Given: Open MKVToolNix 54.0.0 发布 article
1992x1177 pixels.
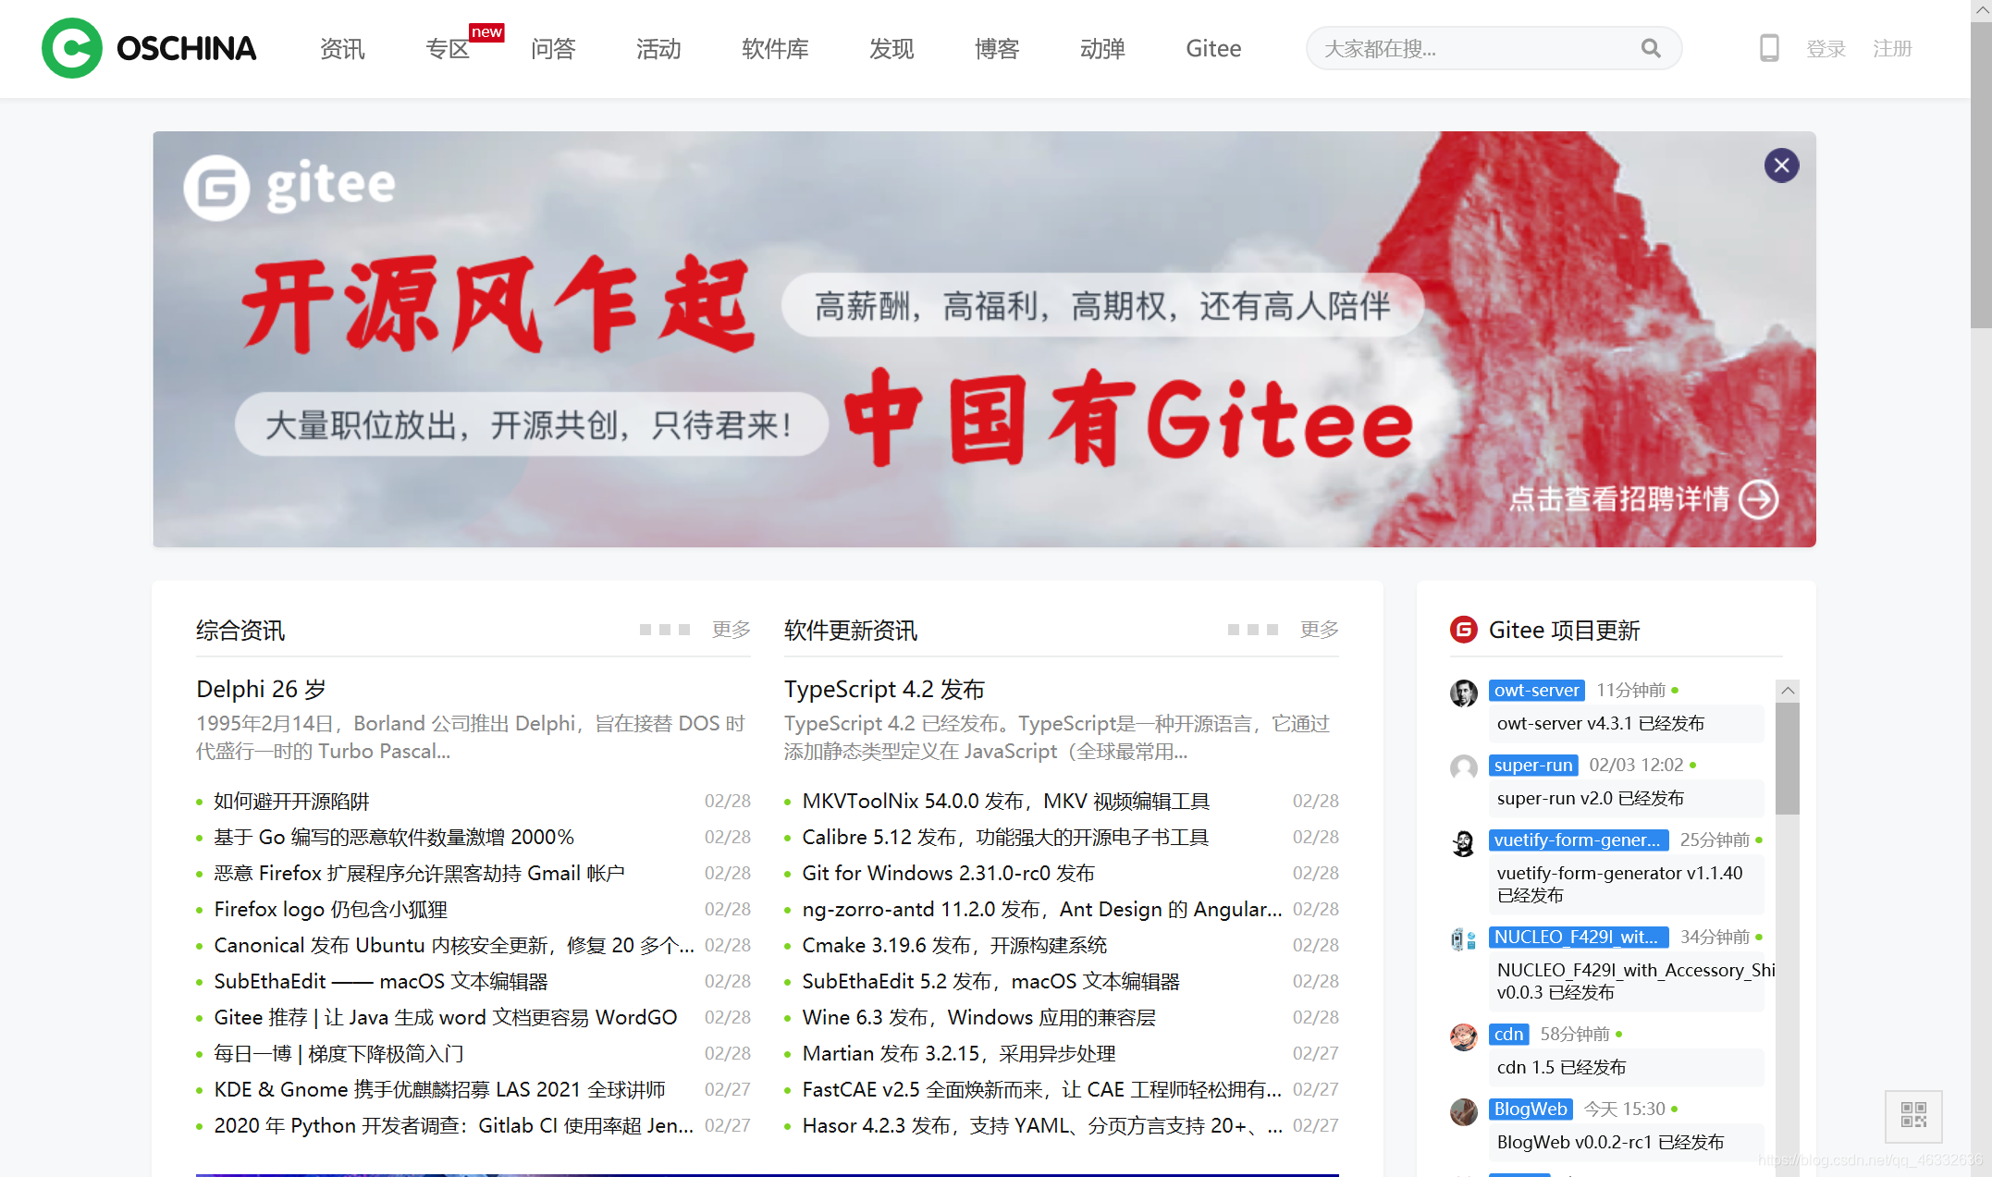Looking at the screenshot, I should 1005,801.
